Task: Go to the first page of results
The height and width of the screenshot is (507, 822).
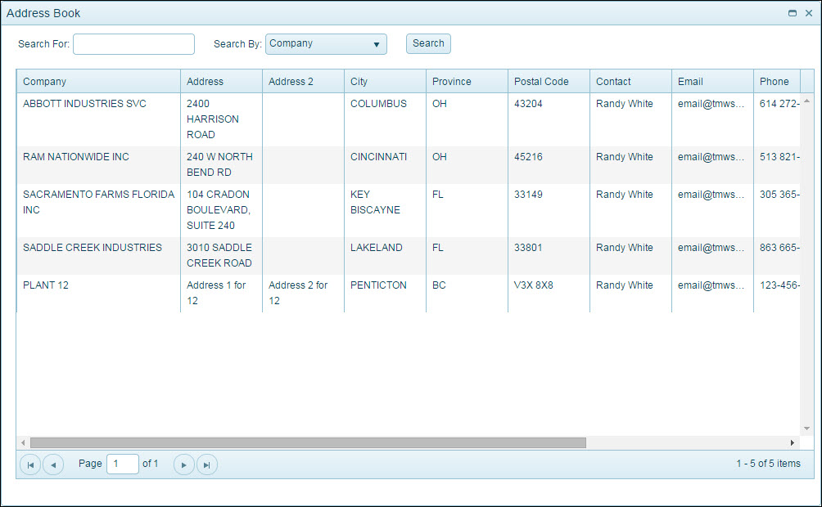Action: pyautogui.click(x=30, y=464)
